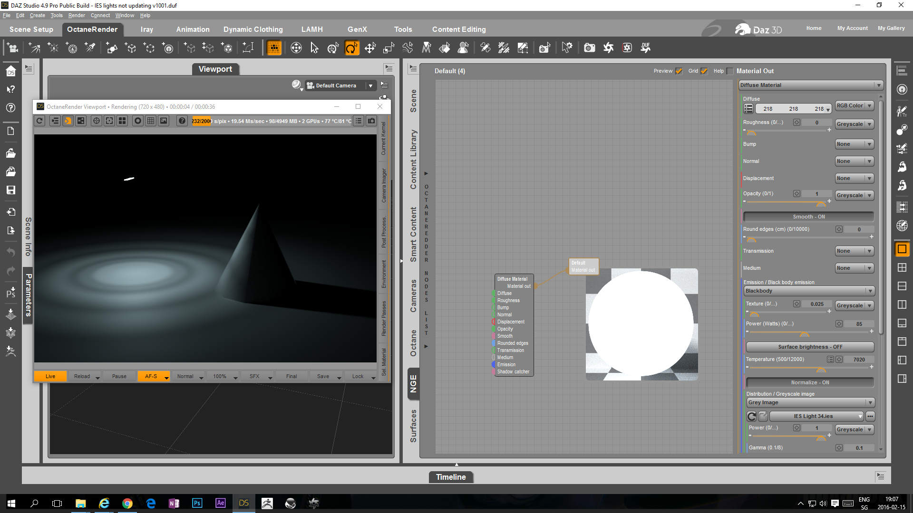This screenshot has height=513, width=913.
Task: Open the Grey Image distribution dropdown
Action: pos(810,402)
